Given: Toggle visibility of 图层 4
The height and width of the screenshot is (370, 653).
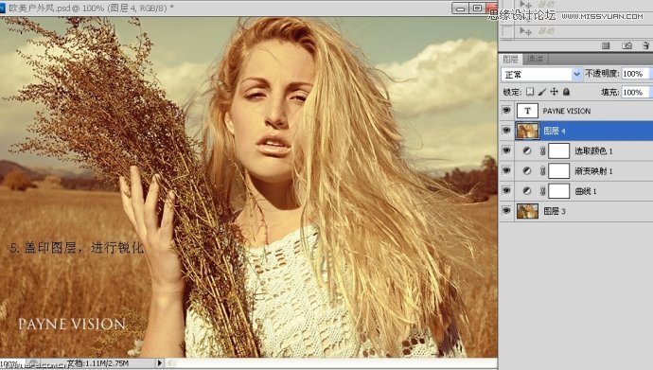Looking at the screenshot, I should point(506,131).
